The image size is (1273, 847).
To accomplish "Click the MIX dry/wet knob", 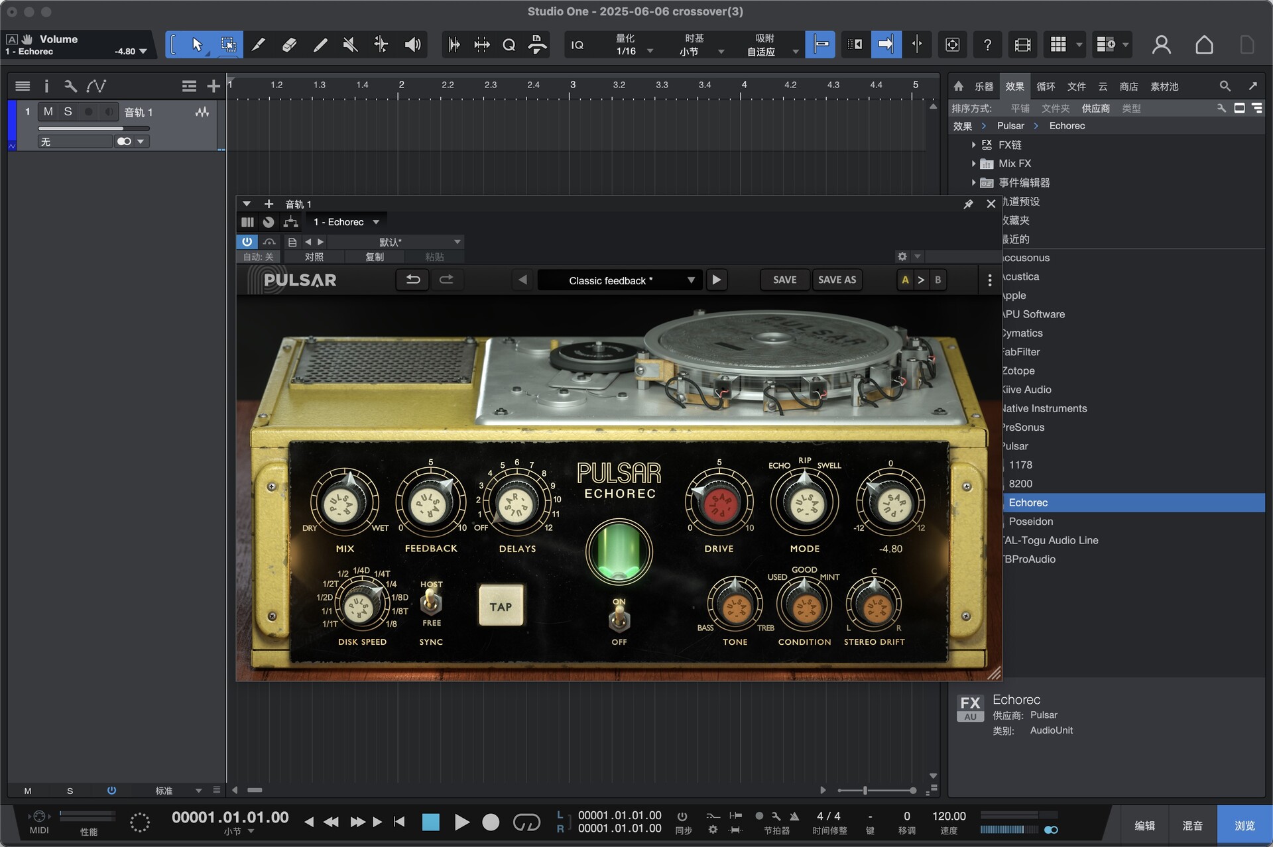I will [x=344, y=504].
